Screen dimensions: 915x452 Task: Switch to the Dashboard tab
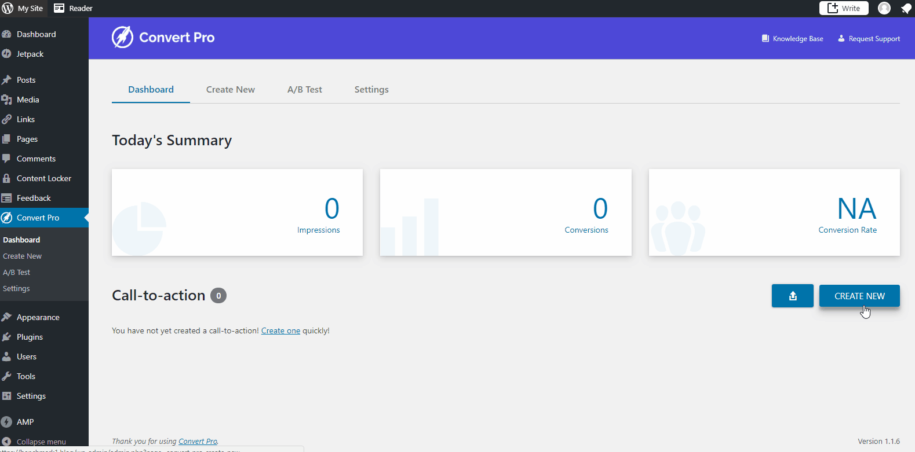point(151,90)
